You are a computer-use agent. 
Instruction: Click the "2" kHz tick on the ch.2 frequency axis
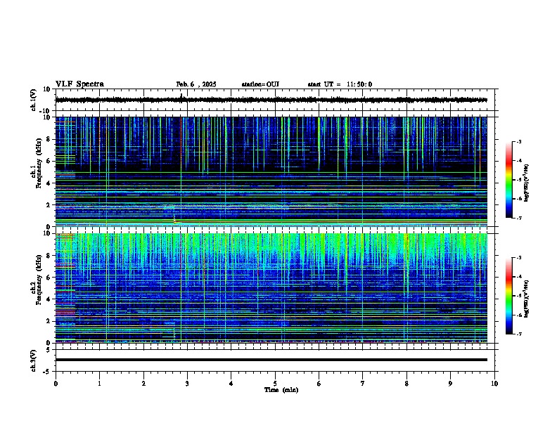49,321
